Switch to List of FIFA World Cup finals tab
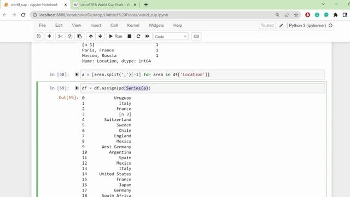 [x=105, y=5]
